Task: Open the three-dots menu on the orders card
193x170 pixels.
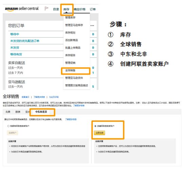Action: 92,25
